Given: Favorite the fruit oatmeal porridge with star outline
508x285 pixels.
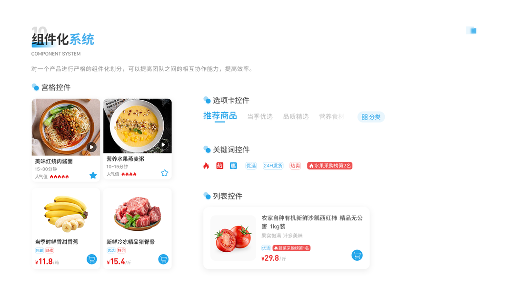Looking at the screenshot, I should pos(165,173).
